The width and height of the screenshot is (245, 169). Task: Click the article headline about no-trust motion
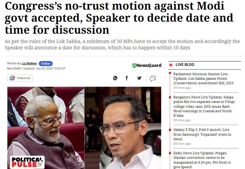click(119, 18)
